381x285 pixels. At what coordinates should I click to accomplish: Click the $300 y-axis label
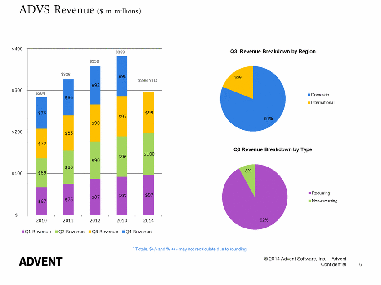pyautogui.click(x=17, y=90)
